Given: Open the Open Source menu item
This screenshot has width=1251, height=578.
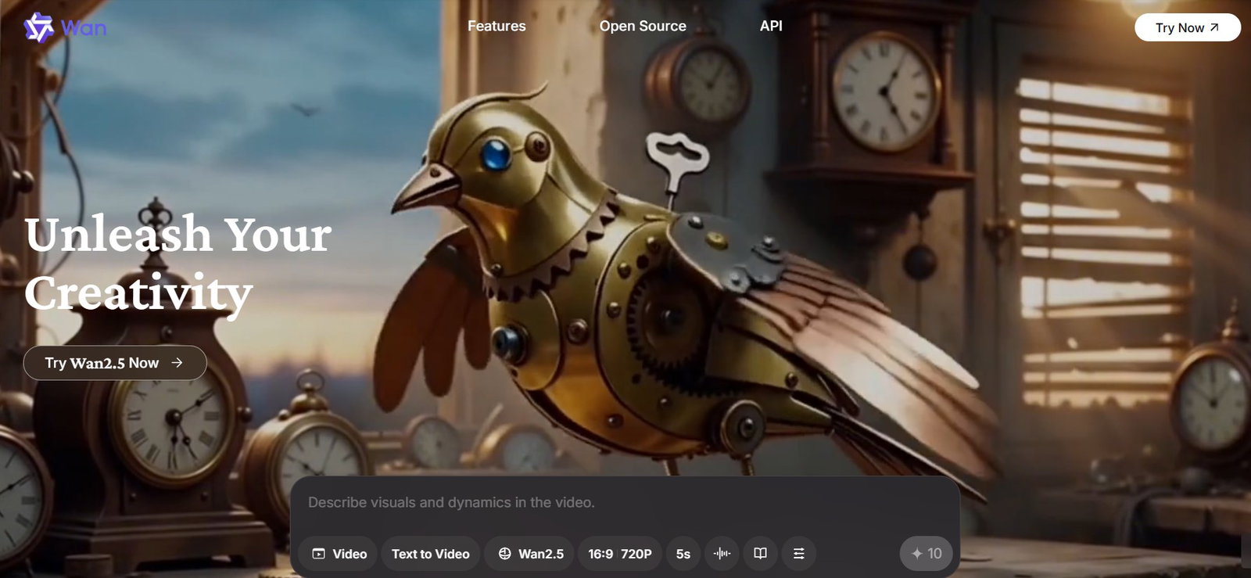Looking at the screenshot, I should click(x=643, y=26).
